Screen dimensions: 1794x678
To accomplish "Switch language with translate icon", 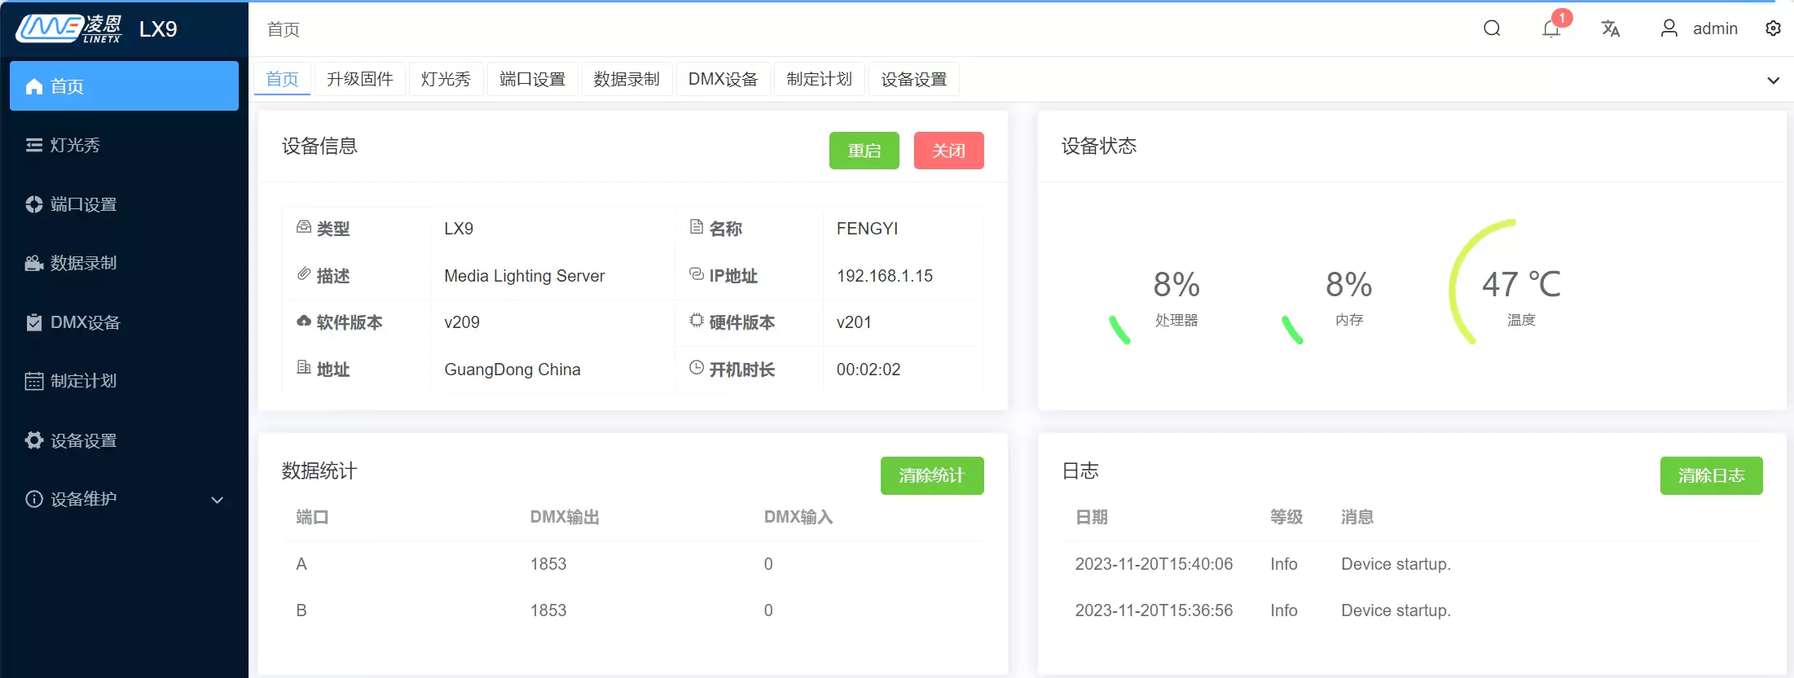I will [x=1611, y=28].
